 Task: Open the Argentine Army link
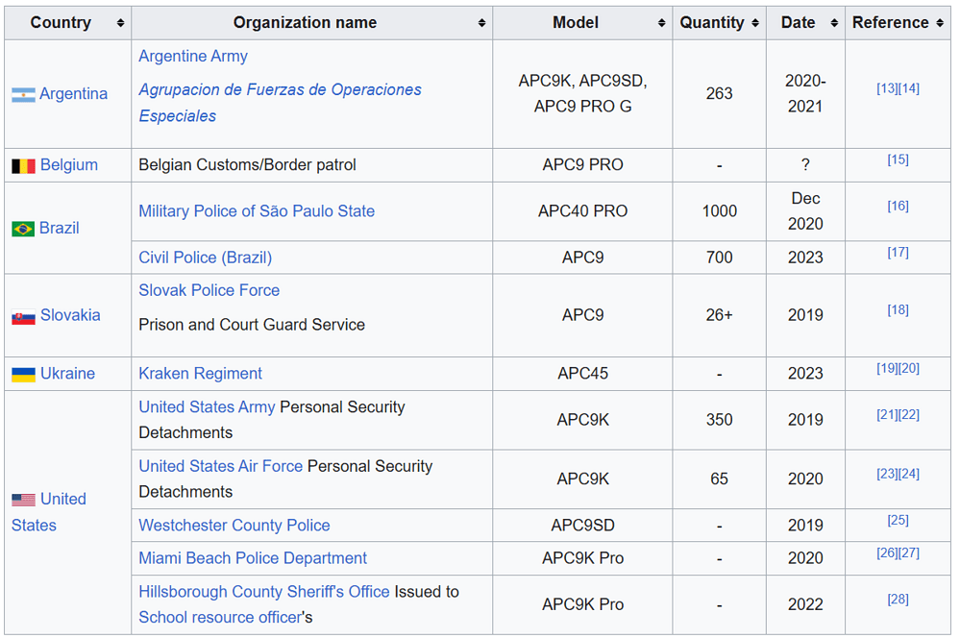pos(193,57)
